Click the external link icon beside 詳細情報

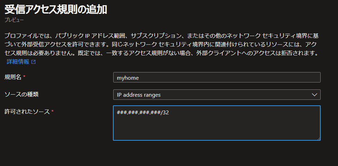pyautogui.click(x=33, y=62)
